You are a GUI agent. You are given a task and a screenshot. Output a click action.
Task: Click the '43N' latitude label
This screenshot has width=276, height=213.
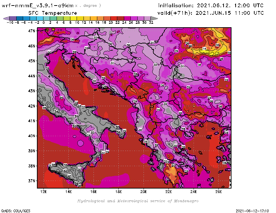point(32,91)
